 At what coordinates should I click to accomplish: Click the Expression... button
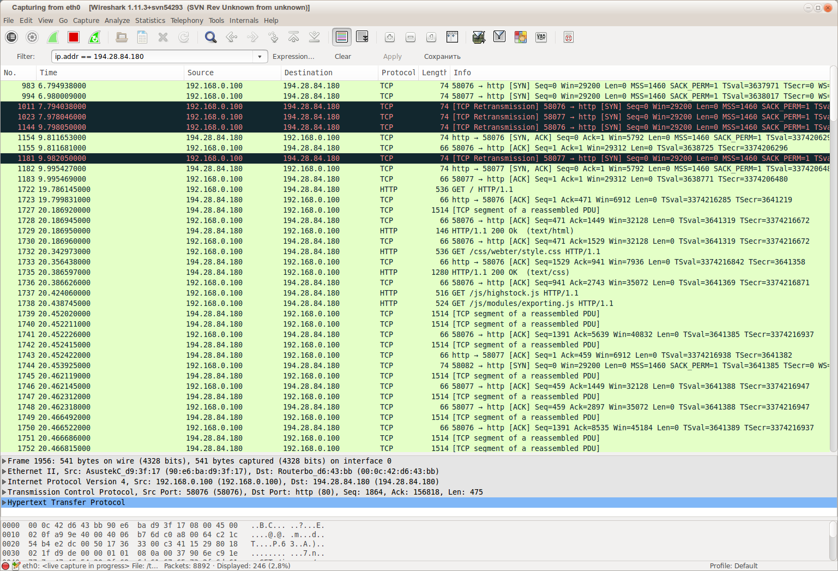pyautogui.click(x=293, y=56)
